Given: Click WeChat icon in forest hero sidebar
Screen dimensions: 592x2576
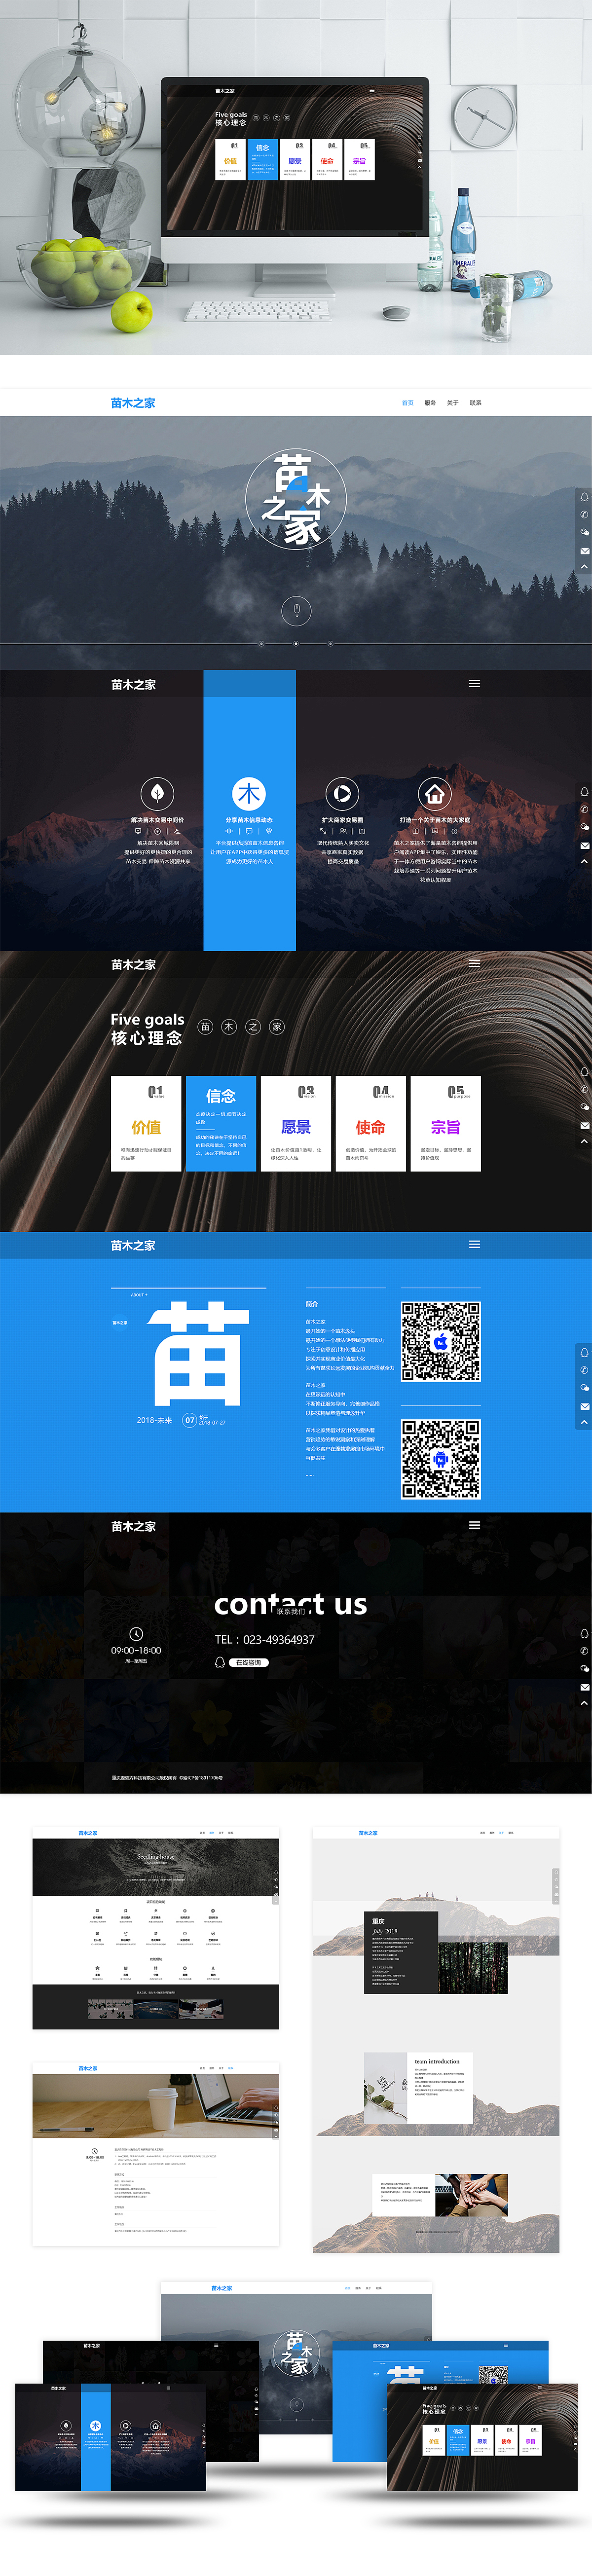Looking at the screenshot, I should point(585,533).
